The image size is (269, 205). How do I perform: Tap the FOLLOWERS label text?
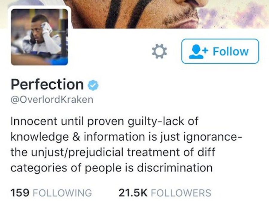pyautogui.click(x=181, y=193)
